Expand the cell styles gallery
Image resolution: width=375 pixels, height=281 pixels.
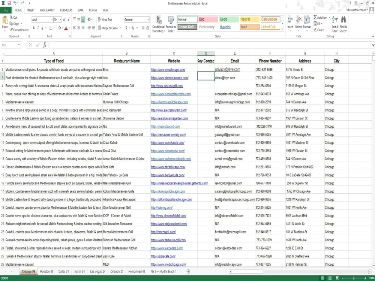point(282,29)
